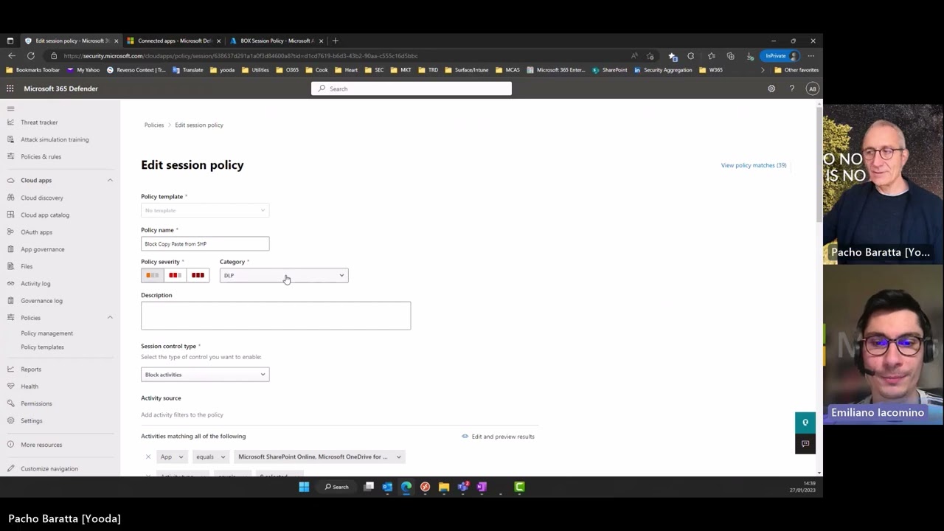Select low policy severity
This screenshot has width=944, height=531.
click(152, 275)
